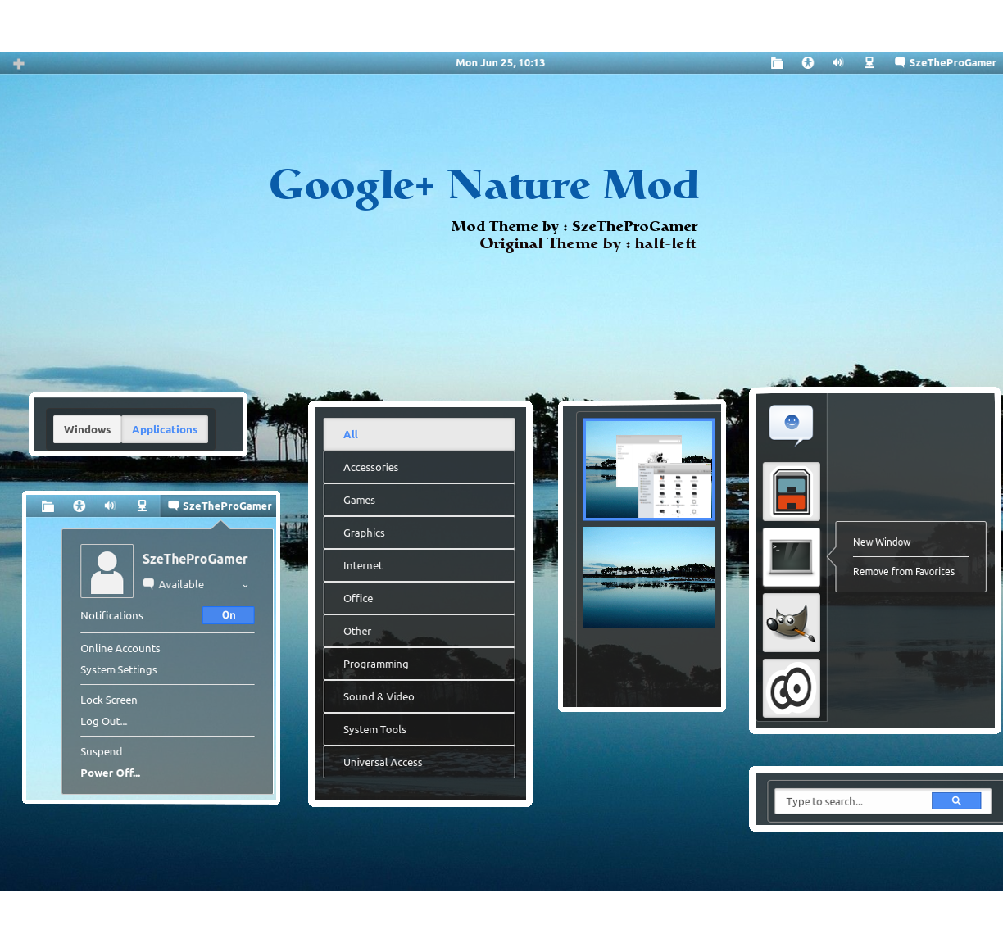Open Online Accounts in user menu
Image resolution: width=1003 pixels, height=943 pixels.
pyautogui.click(x=120, y=648)
